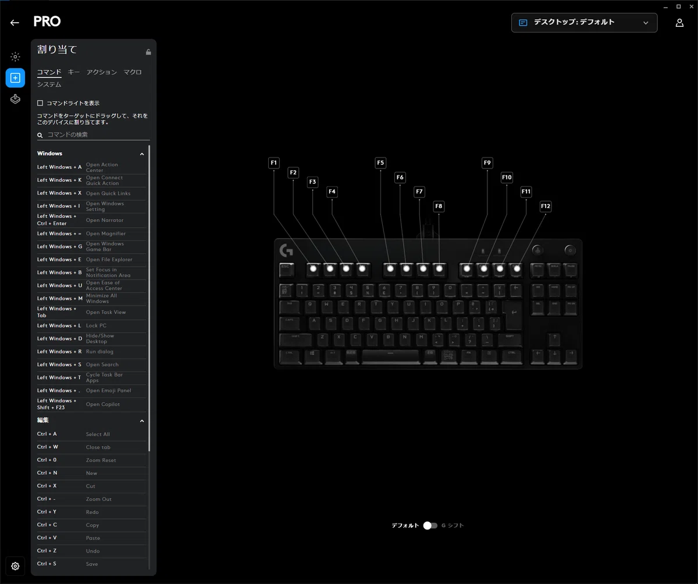Select the F8 key label
The width and height of the screenshot is (698, 584).
(x=439, y=206)
